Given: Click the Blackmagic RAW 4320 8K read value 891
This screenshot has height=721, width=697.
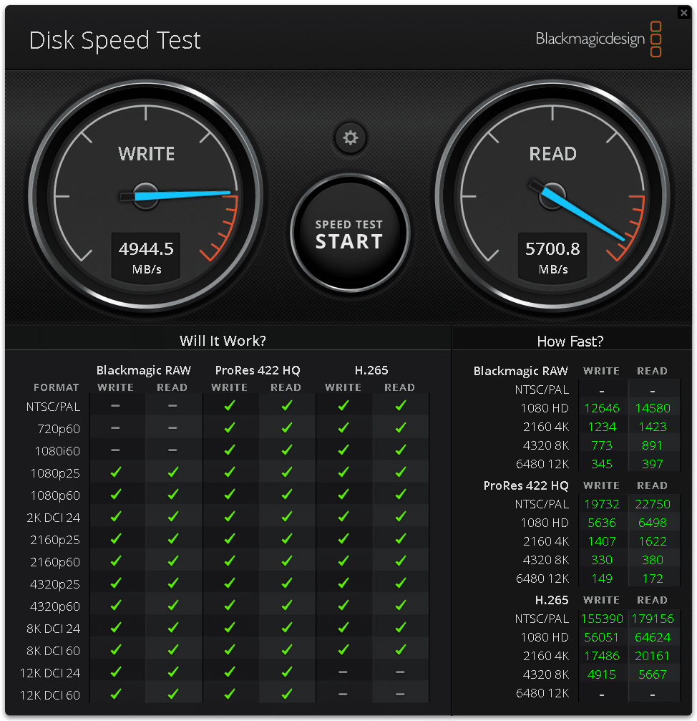Looking at the screenshot, I should 653,445.
